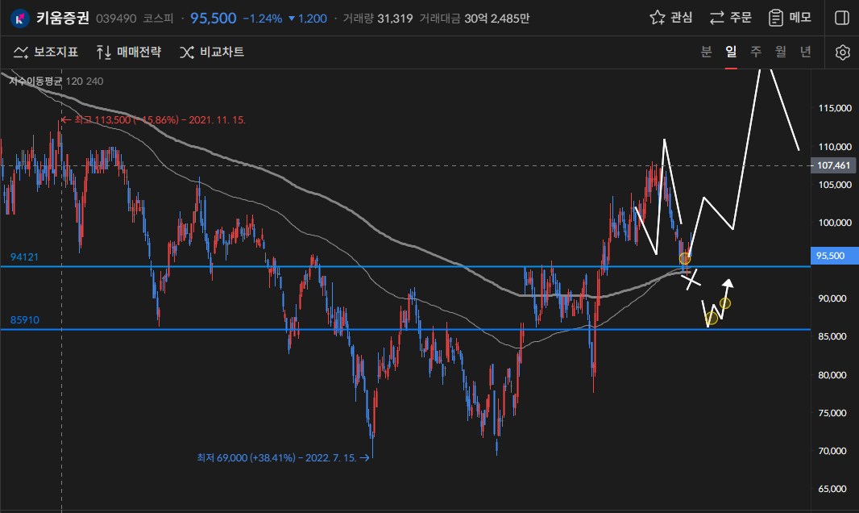The image size is (859, 513).
Task: Switch to 주 weekly chart tab
Action: tap(756, 52)
